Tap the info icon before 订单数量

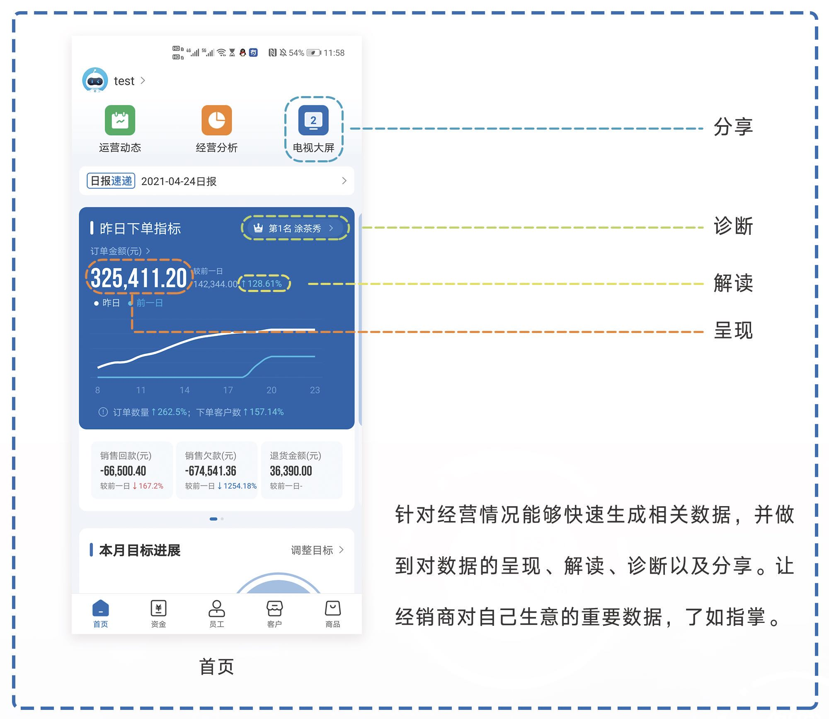(x=103, y=412)
